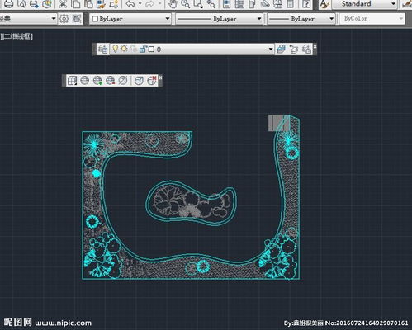Toggle layer 0 freeze sun icon
The width and height of the screenshot is (412, 330).
tap(124, 49)
